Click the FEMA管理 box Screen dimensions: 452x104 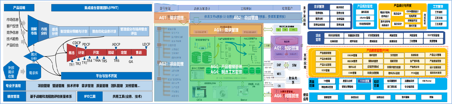364,81
